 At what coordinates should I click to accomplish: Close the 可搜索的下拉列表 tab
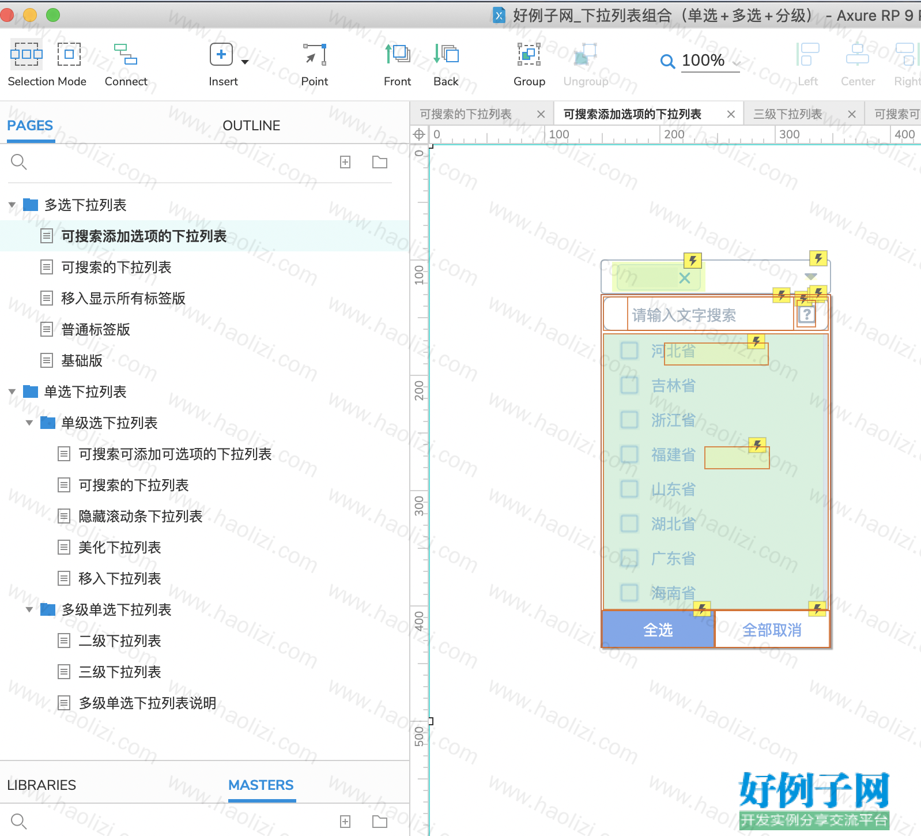[541, 114]
